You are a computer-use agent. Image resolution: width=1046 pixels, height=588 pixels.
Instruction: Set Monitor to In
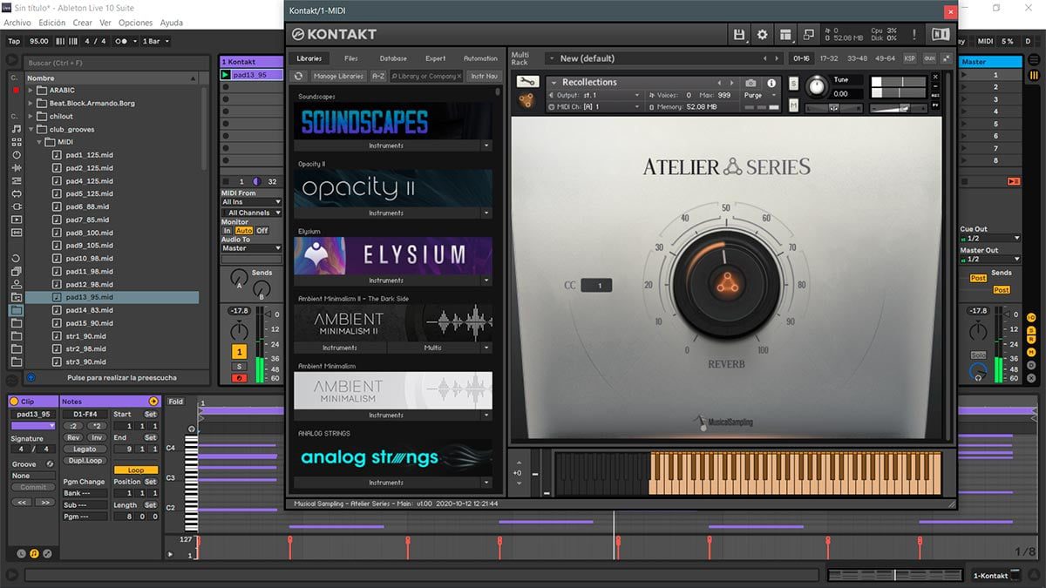[228, 231]
